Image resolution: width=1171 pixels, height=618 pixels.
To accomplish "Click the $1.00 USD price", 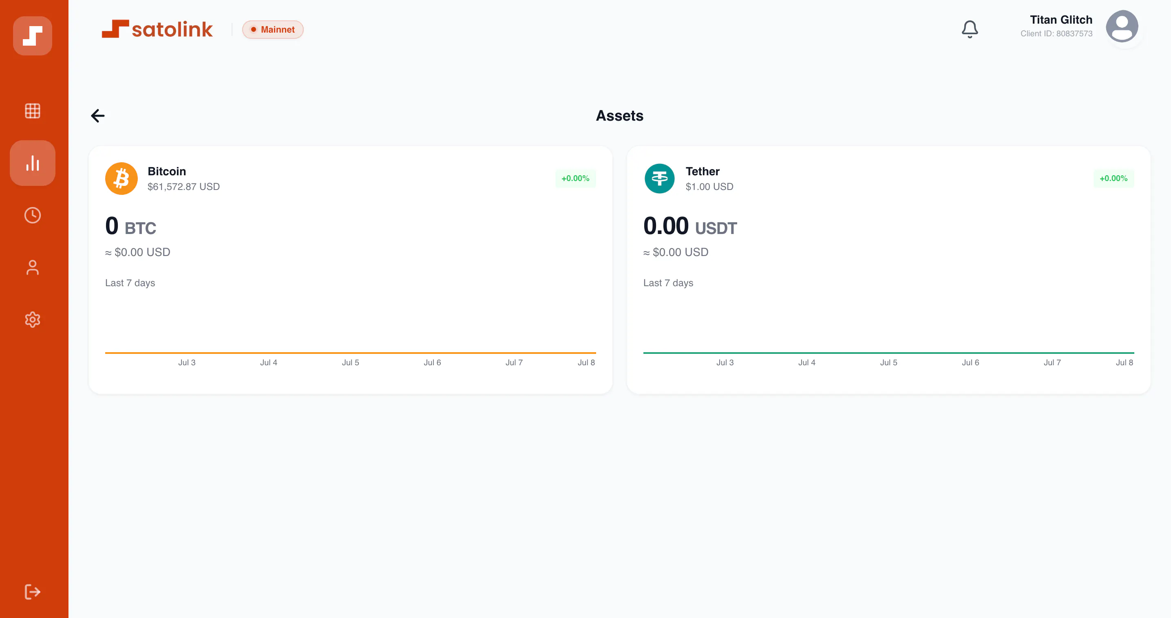I will (x=709, y=187).
